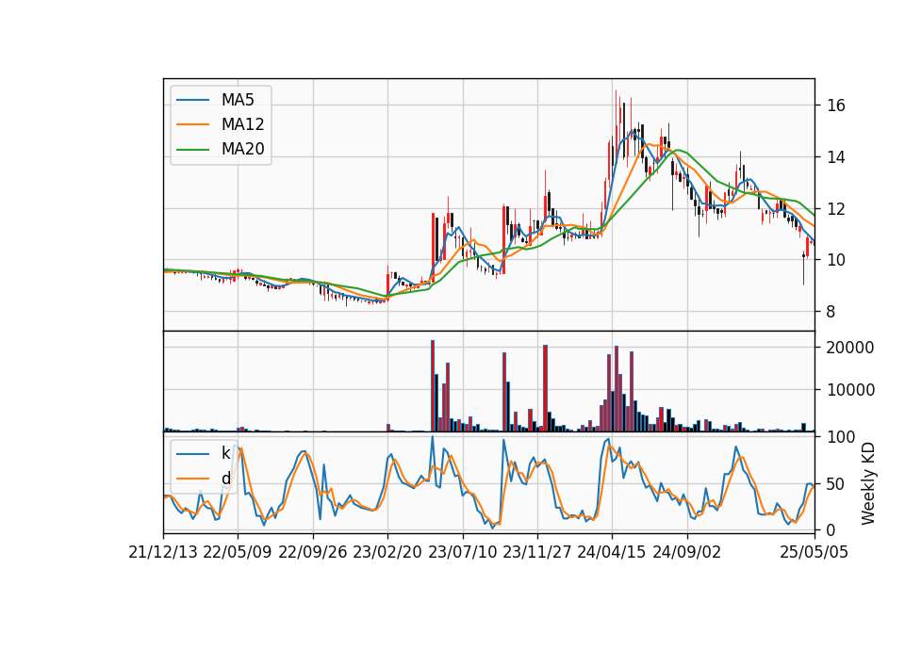This screenshot has height=650, width=905.
Task: Click the volume axis value 20000
Action: (850, 348)
